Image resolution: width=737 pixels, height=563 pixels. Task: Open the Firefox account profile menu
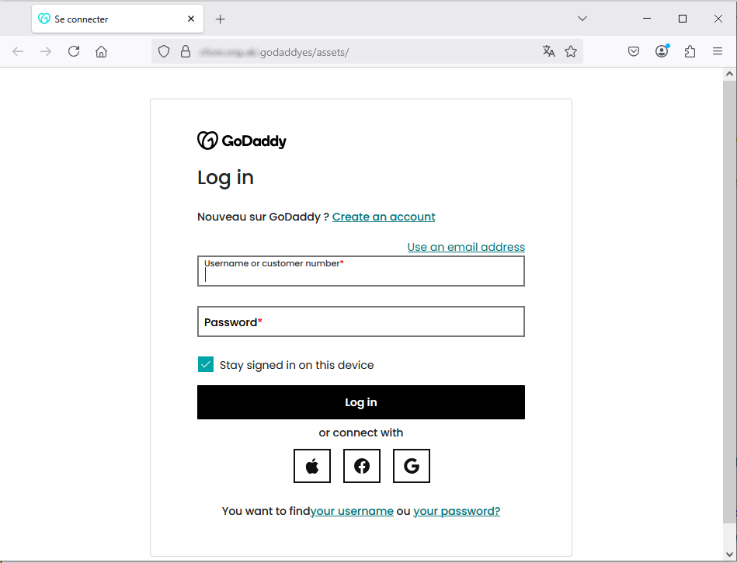tap(662, 51)
